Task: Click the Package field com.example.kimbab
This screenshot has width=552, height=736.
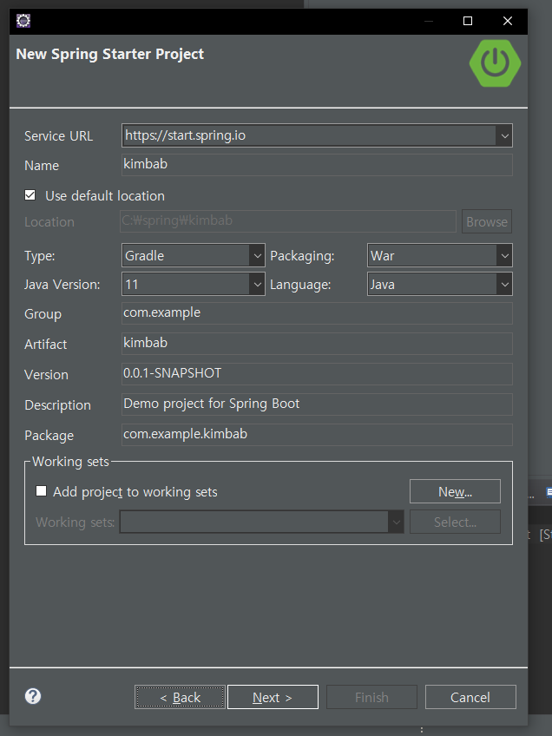Action: [x=317, y=435]
